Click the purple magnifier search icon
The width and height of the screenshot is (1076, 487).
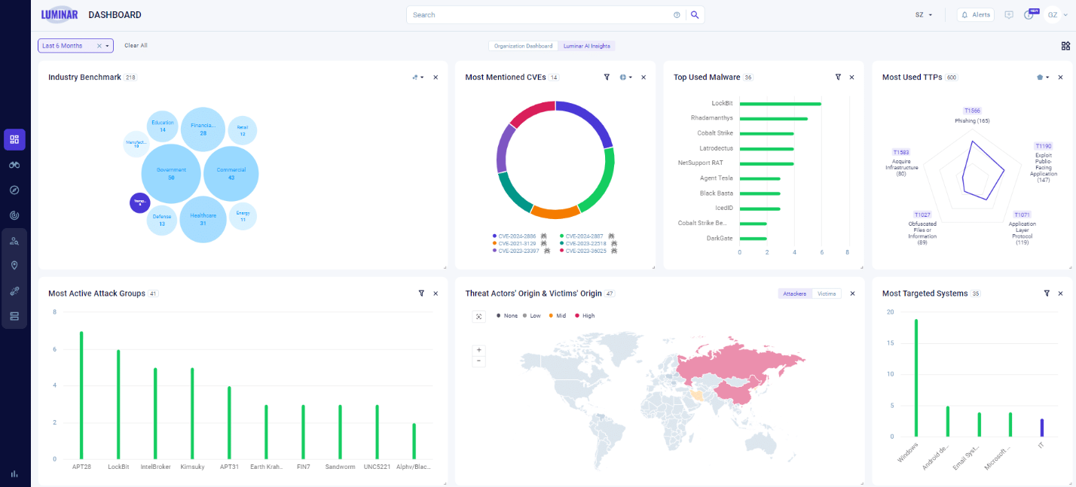point(695,15)
